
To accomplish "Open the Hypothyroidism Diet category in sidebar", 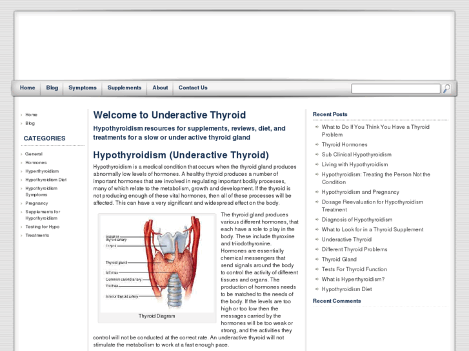I will [46, 180].
